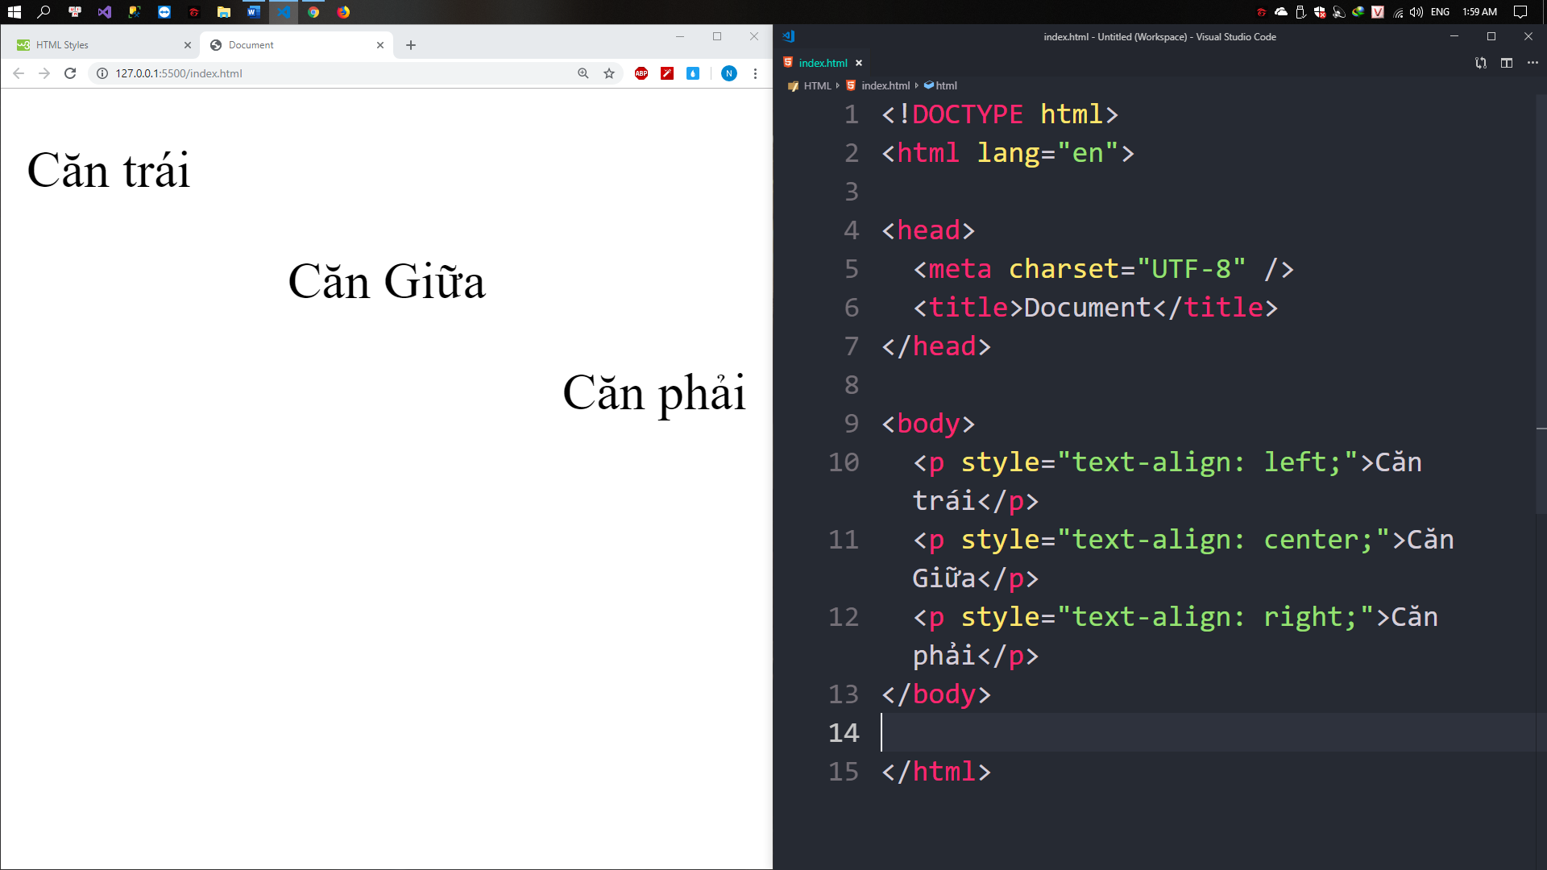The width and height of the screenshot is (1547, 870).
Task: Open the html symbol breadcrumb
Action: [x=946, y=85]
